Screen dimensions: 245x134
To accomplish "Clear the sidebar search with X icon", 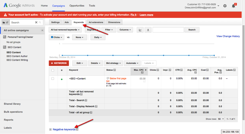I will point(36,22).
